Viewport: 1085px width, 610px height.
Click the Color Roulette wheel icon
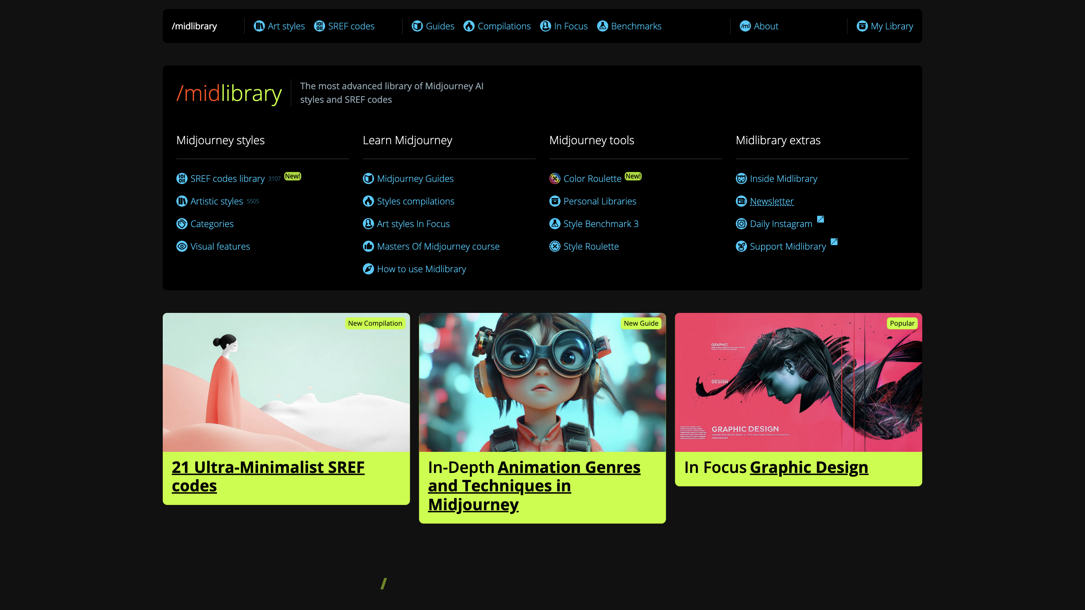coord(555,178)
